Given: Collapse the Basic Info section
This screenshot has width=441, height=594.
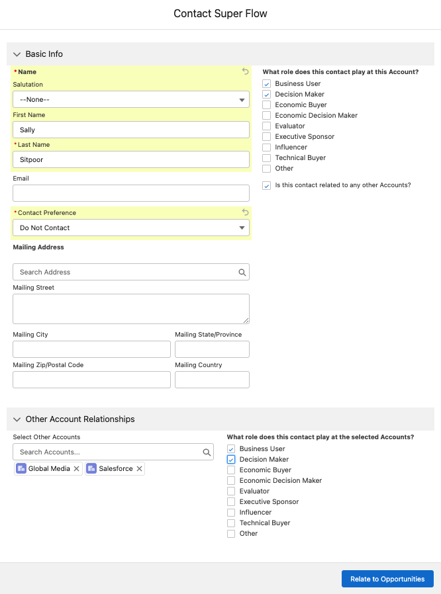Looking at the screenshot, I should pos(17,54).
